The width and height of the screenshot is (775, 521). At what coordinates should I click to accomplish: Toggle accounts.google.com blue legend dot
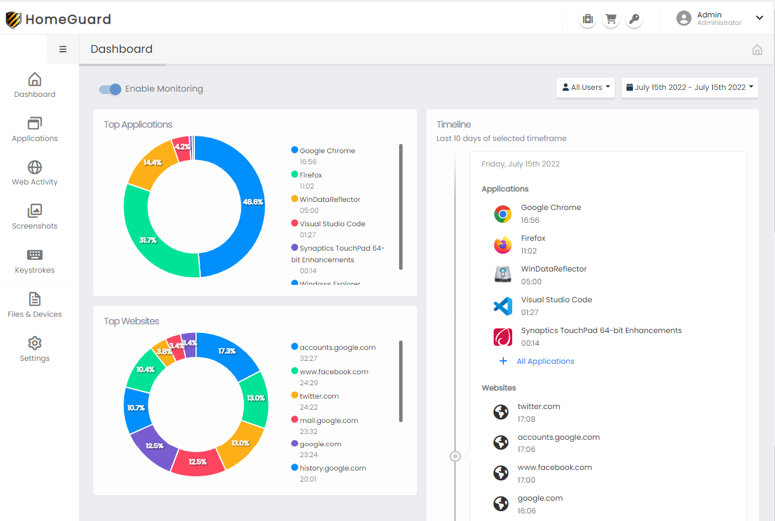click(x=295, y=346)
